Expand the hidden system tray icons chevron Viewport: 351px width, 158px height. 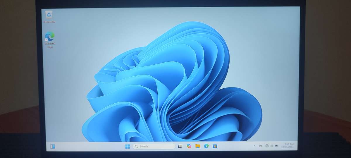(x=254, y=146)
